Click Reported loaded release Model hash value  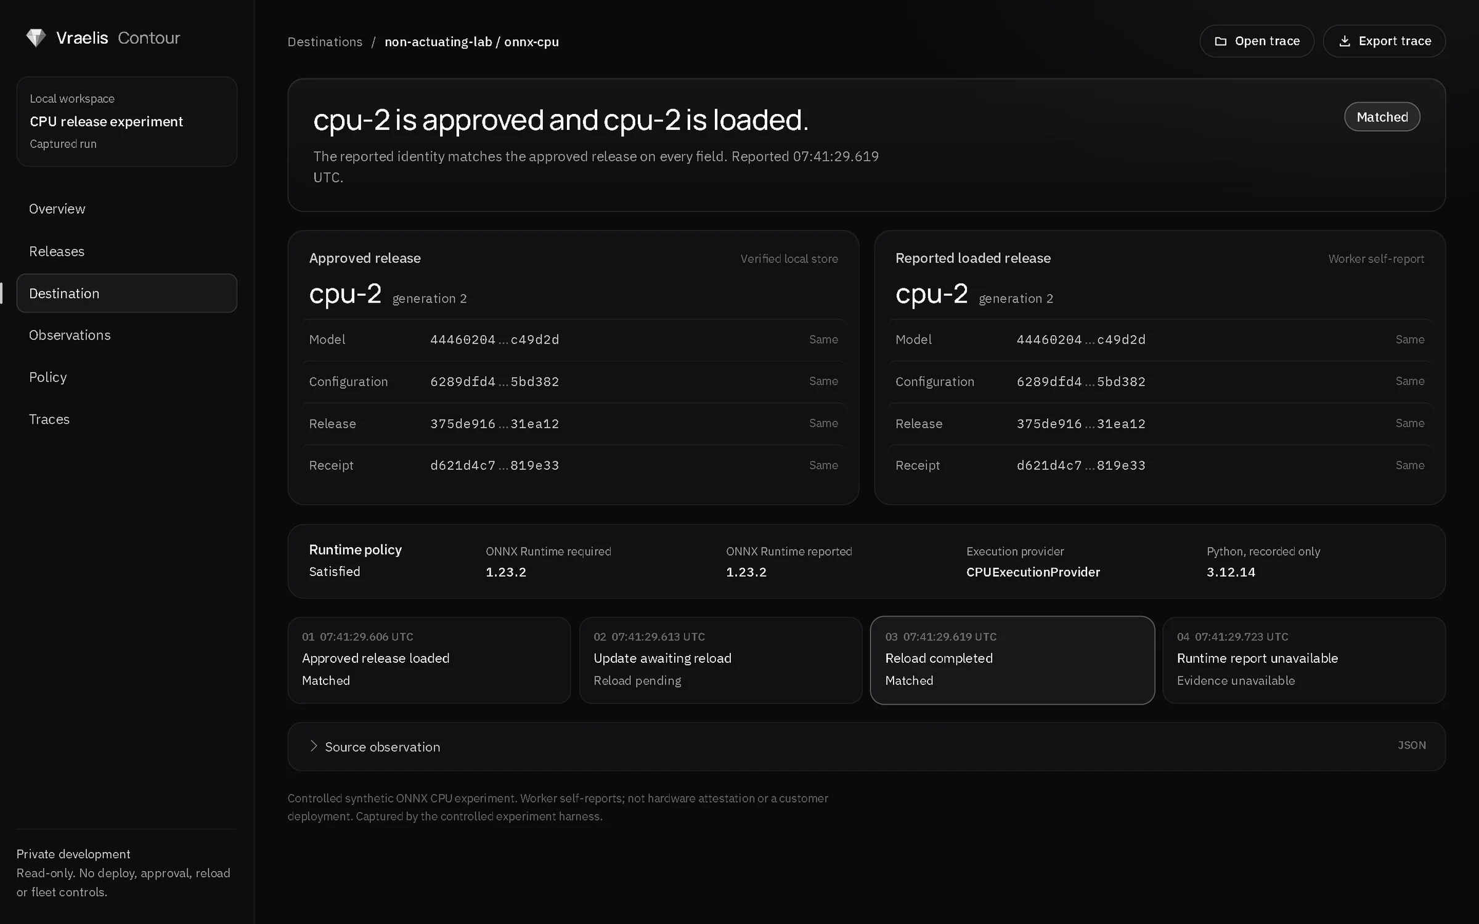1081,340
